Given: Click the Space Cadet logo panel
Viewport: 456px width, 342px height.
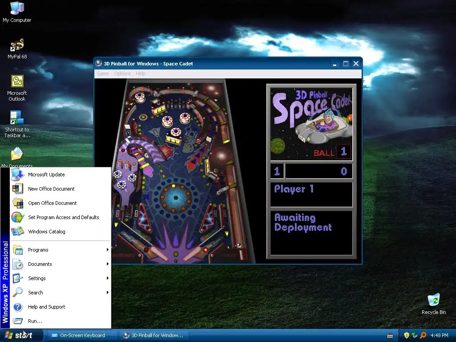Looking at the screenshot, I should pos(311,124).
